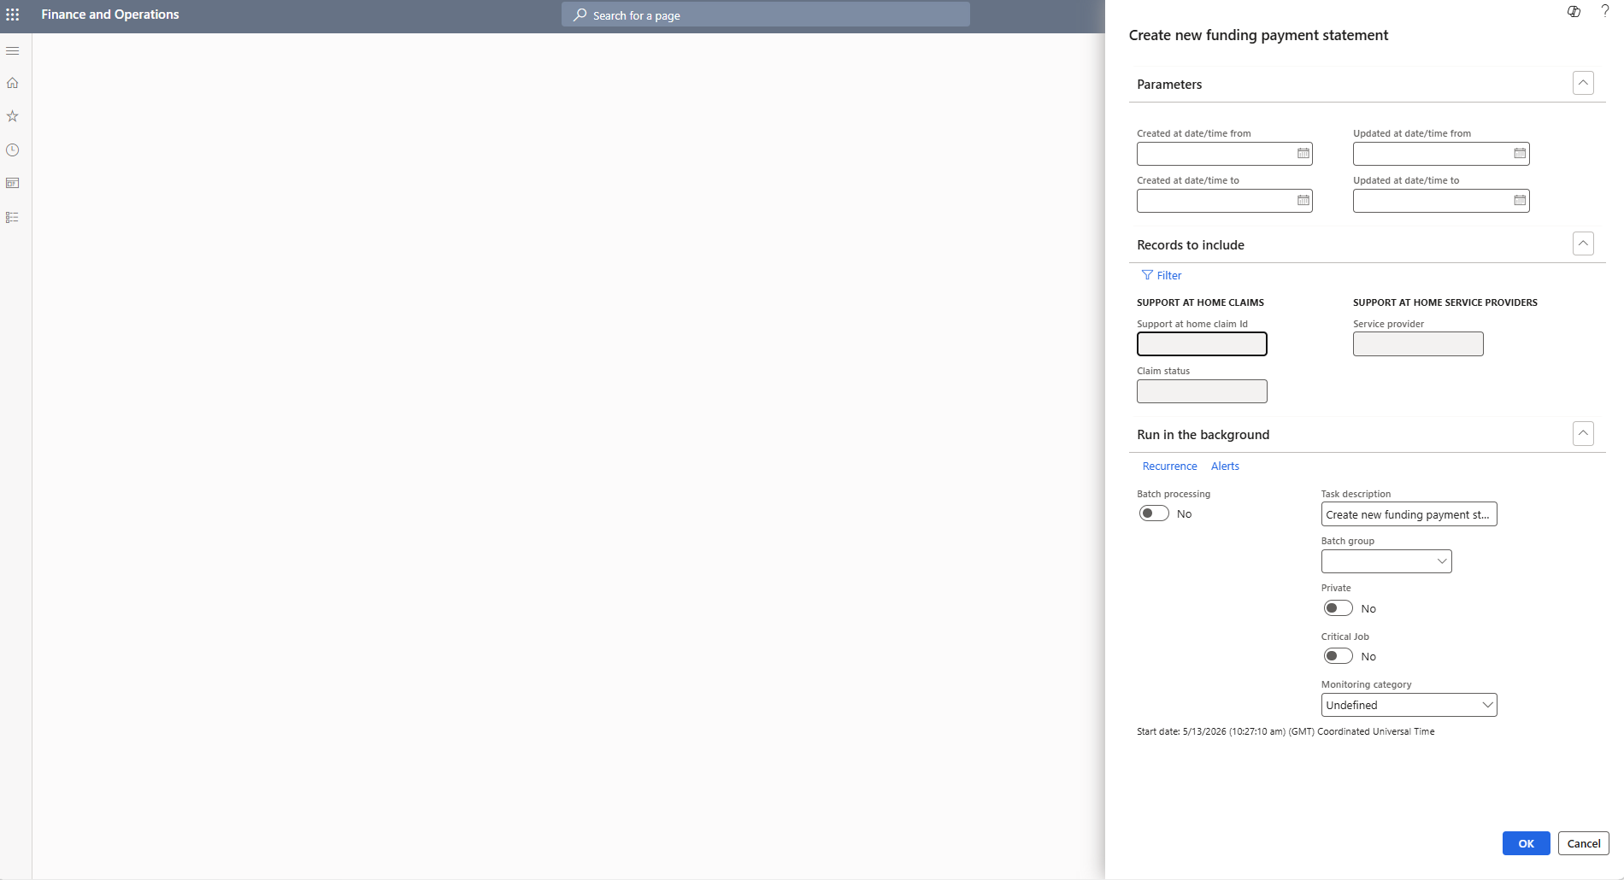Open Recent clock icon in the sidebar
Image resolution: width=1624 pixels, height=880 pixels.
pyautogui.click(x=12, y=150)
